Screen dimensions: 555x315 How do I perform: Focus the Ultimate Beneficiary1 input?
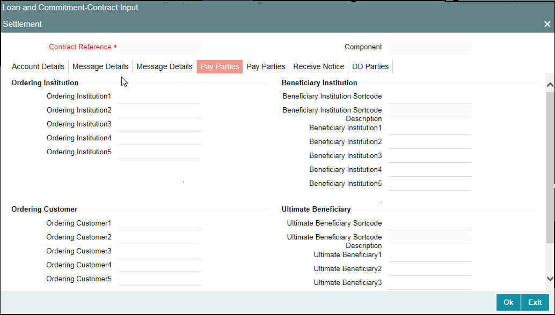[430, 256]
